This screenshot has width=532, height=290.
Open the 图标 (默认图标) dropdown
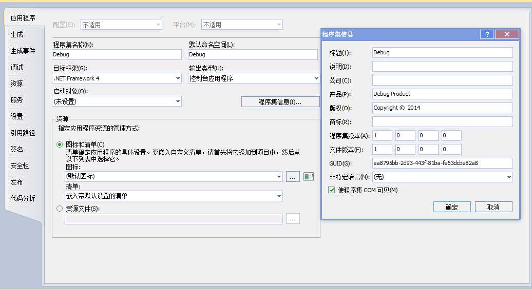pos(174,176)
